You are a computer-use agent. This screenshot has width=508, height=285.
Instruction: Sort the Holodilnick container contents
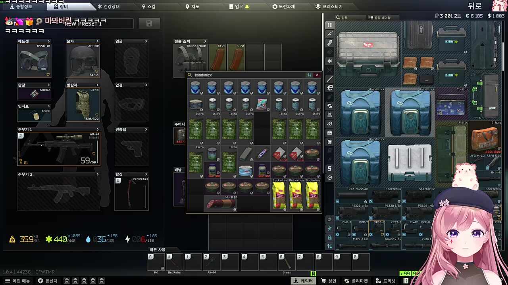click(309, 75)
